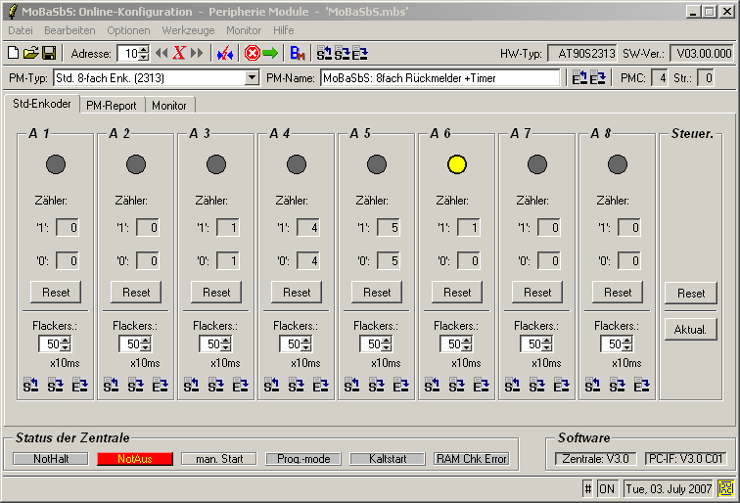This screenshot has width=740, height=503.
Task: Click the green arrow toolbar icon
Action: 270,53
